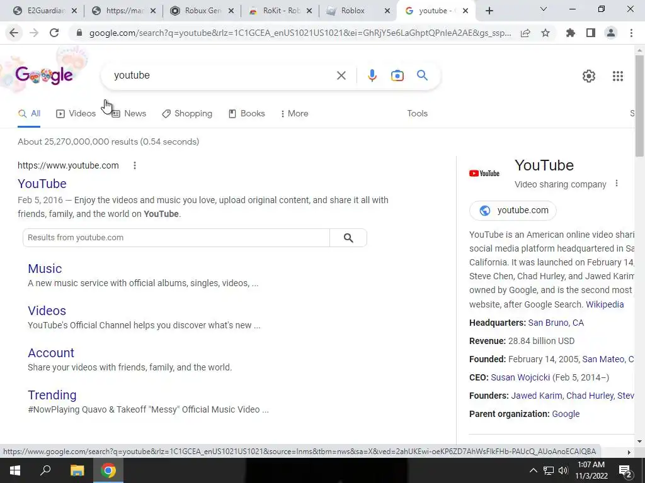Search by image with the camera icon
This screenshot has height=483, width=645.
[397, 75]
